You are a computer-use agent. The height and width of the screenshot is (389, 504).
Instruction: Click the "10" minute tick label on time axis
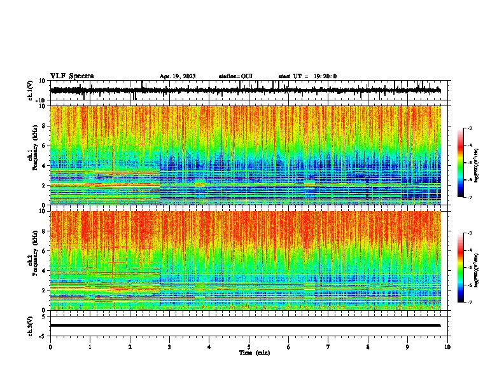coord(447,347)
